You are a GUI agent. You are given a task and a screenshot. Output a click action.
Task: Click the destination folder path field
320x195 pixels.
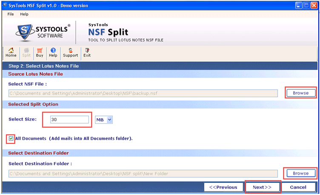(x=143, y=174)
